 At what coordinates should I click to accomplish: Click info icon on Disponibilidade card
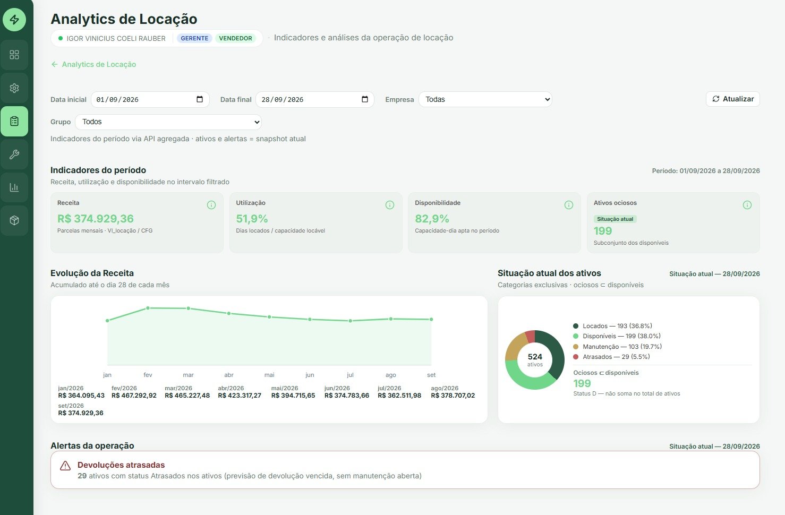[x=569, y=205]
